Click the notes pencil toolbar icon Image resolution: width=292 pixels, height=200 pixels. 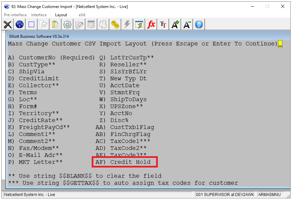pos(79,25)
